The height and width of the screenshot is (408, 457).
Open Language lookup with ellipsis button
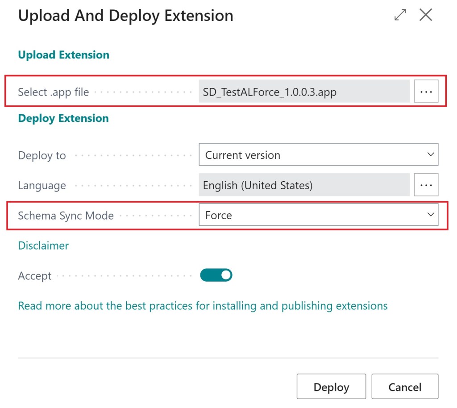click(426, 185)
